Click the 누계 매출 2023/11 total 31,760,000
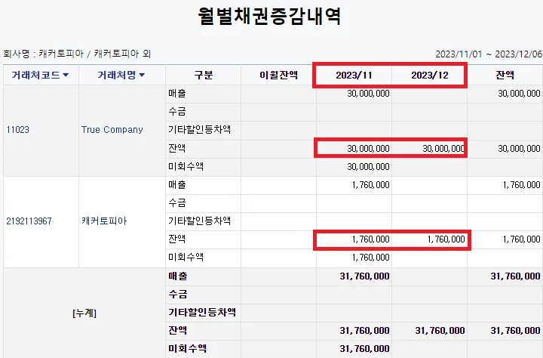Image resolution: width=543 pixels, height=358 pixels. pos(364,276)
